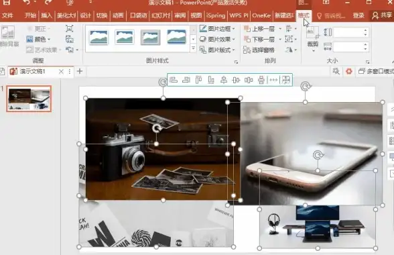Click the align top icon in floating toolbar
Viewport: 394px width, 255px height.
198,80
